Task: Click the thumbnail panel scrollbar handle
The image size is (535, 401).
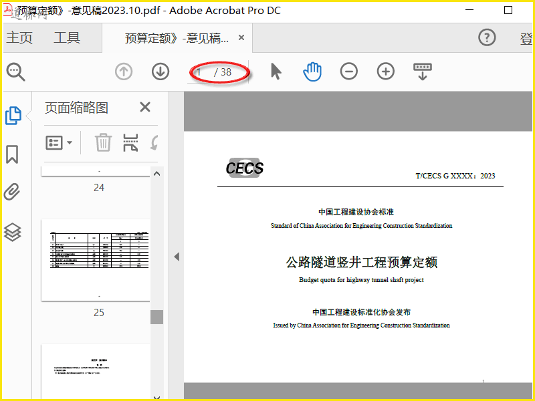Action: 156,317
